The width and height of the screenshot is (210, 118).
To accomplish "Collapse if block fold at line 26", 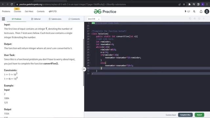I will (x=90, y=55).
